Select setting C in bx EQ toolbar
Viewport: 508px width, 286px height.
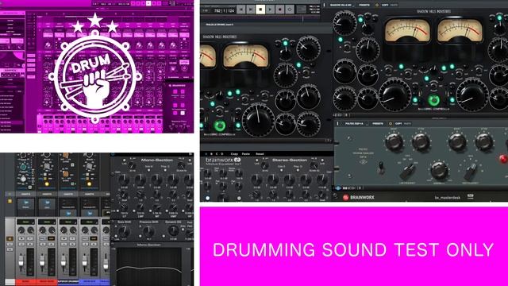point(217,153)
